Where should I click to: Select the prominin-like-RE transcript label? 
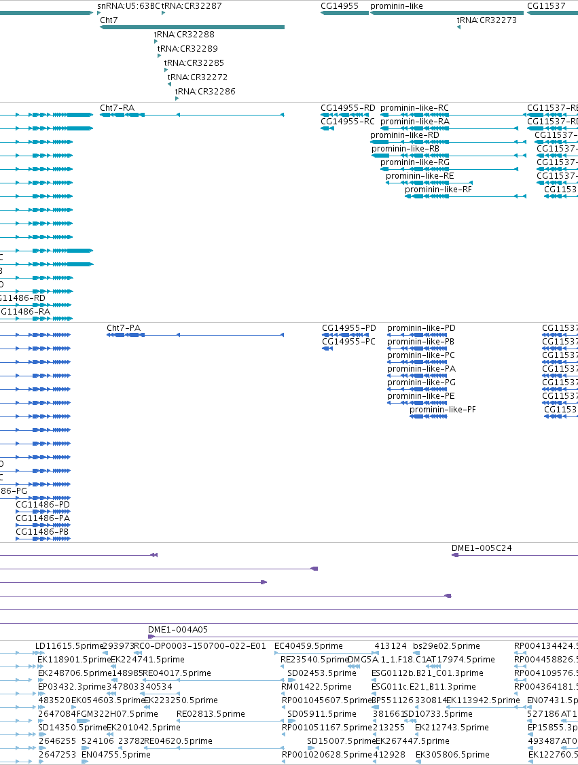tap(420, 176)
